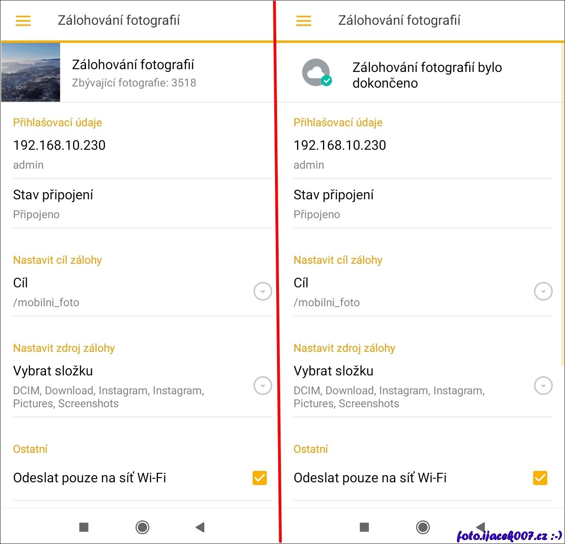Image resolution: width=565 pixels, height=544 pixels.
Task: Open Stav připojení entry on right screen
Action: (334, 195)
